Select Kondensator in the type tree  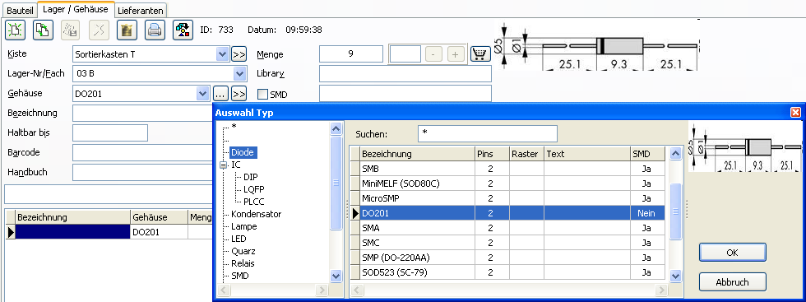coord(256,214)
